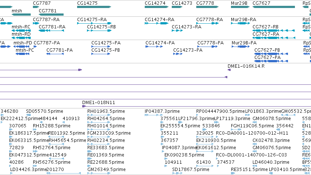
Task: Open the CG14274 gene label
Action: click(x=155, y=3)
